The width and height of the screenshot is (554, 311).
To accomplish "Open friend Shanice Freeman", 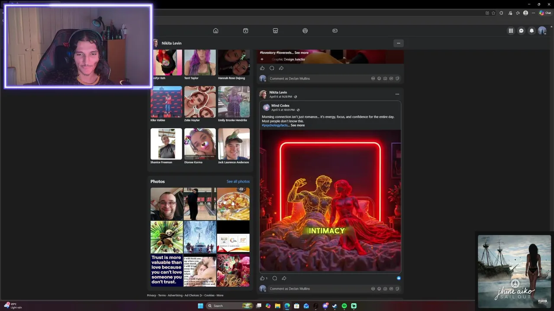I will [x=166, y=144].
